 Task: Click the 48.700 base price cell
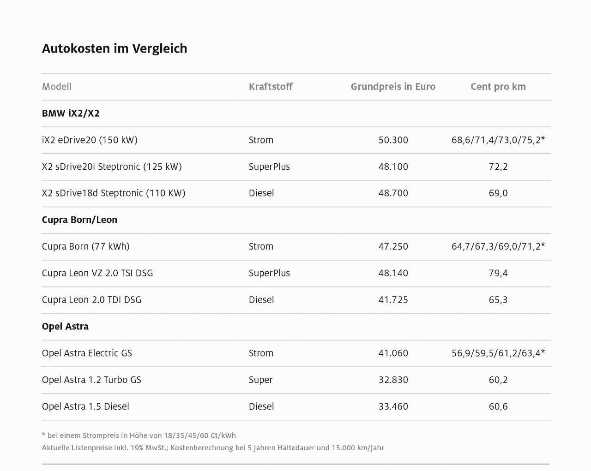[x=393, y=193]
